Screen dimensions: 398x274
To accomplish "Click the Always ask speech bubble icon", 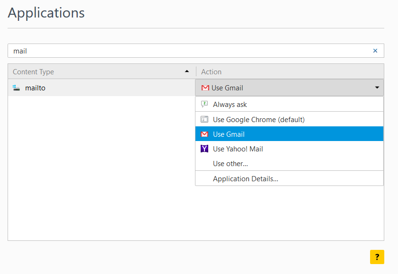I will tap(204, 104).
